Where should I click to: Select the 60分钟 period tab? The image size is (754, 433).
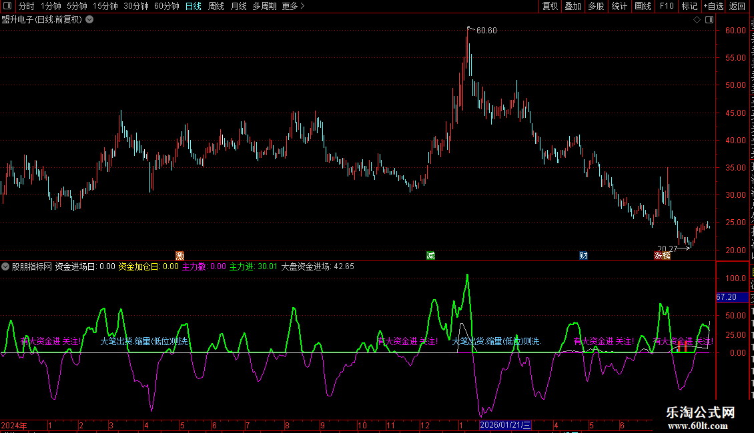[x=167, y=6]
